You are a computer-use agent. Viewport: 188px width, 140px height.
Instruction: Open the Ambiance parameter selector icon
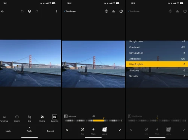66,116
